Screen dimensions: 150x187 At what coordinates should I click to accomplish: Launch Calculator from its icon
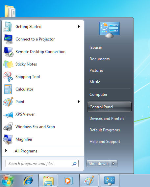(8, 89)
